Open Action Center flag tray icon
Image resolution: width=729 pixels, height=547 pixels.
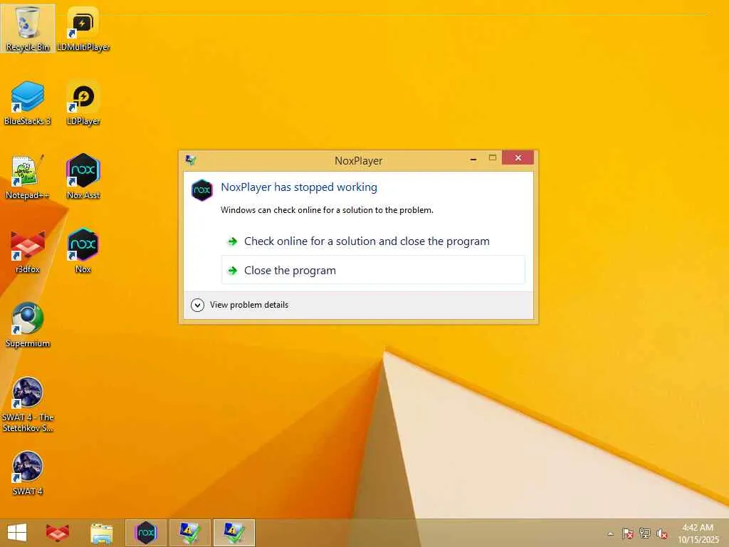coord(627,533)
